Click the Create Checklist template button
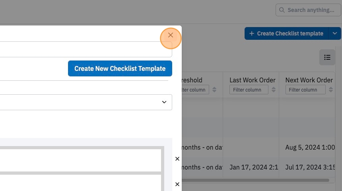 pyautogui.click(x=286, y=33)
